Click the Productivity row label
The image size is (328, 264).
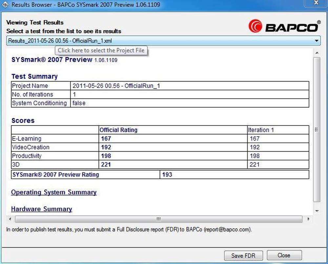27,156
